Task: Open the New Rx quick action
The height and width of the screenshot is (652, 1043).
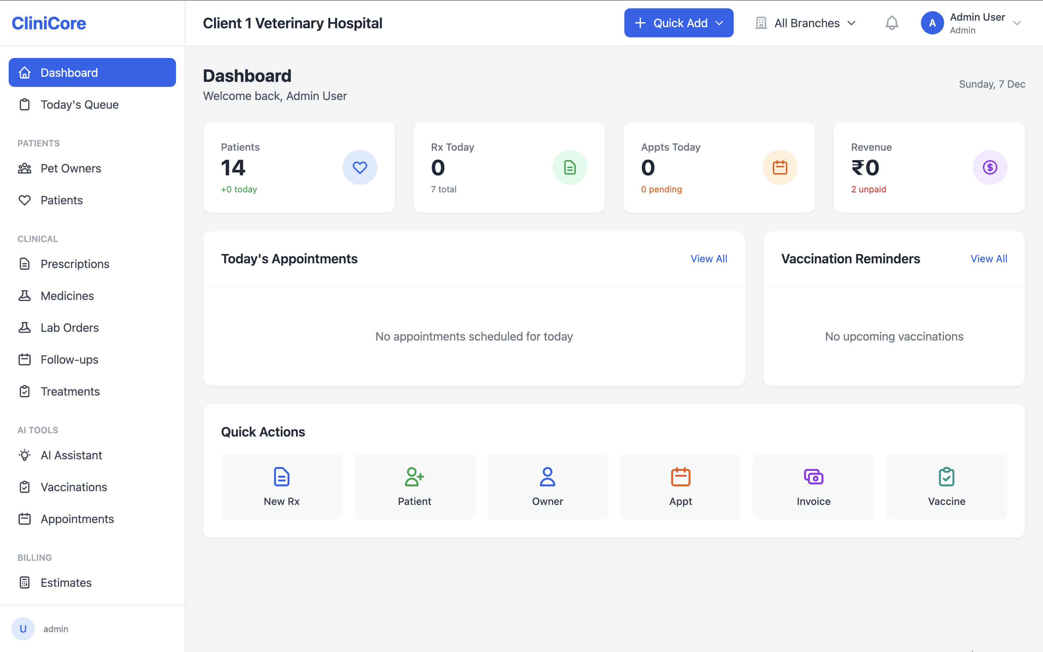Action: coord(281,486)
